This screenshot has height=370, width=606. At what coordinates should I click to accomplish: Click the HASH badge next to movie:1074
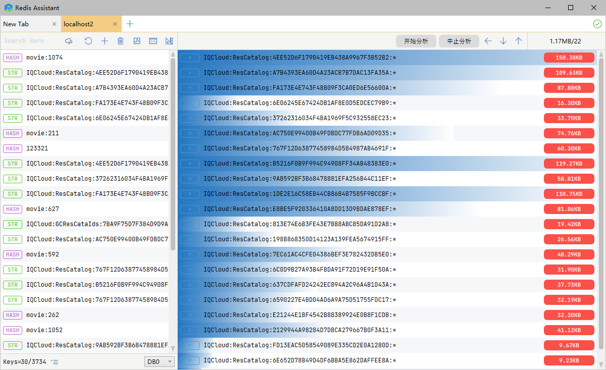tap(13, 58)
